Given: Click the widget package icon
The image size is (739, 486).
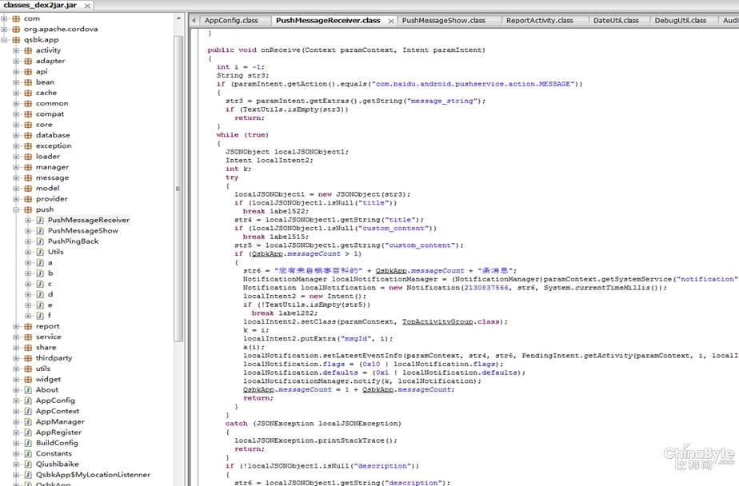Looking at the screenshot, I should point(28,379).
